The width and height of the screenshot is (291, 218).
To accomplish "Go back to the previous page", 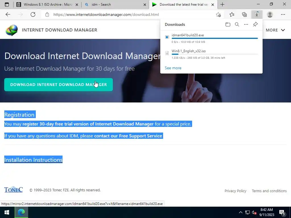I will tap(8, 14).
